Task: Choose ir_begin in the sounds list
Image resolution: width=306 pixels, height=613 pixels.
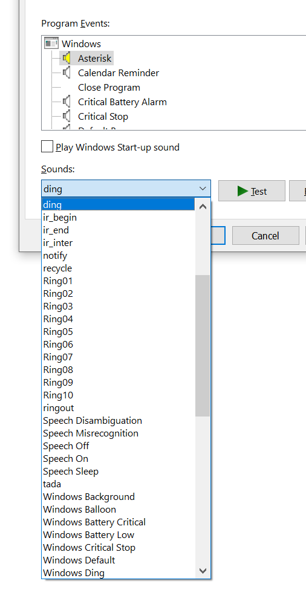Action: pyautogui.click(x=118, y=218)
